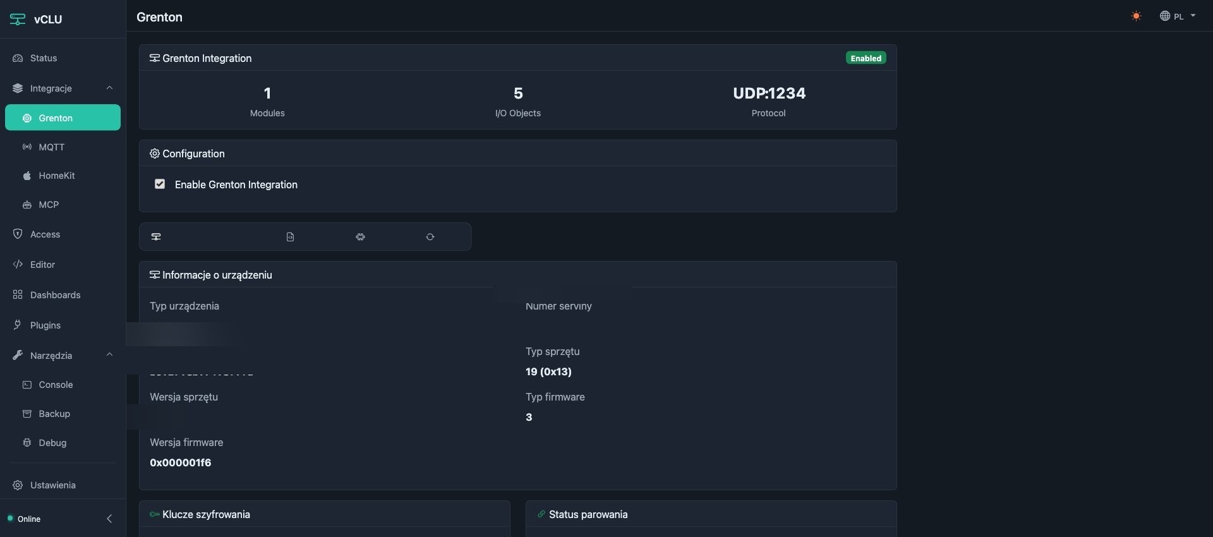Open the PL language dropdown

[1178, 16]
